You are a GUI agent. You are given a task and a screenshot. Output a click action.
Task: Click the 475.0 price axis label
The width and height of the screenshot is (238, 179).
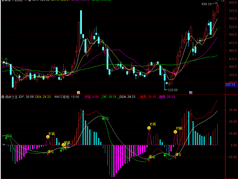pyautogui.click(x=233, y=43)
